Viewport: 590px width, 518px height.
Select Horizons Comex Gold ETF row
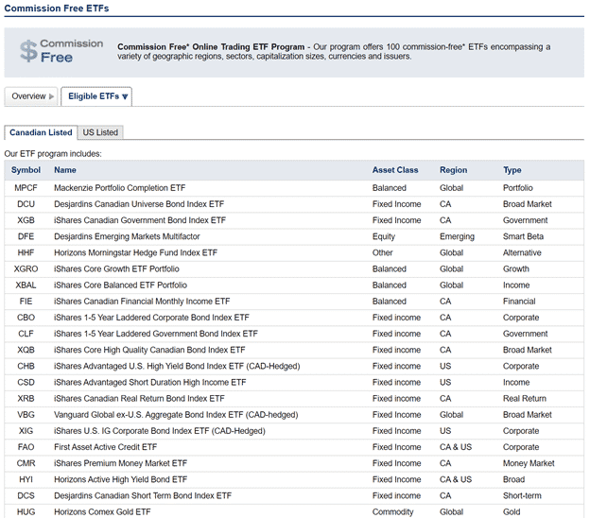102,511
